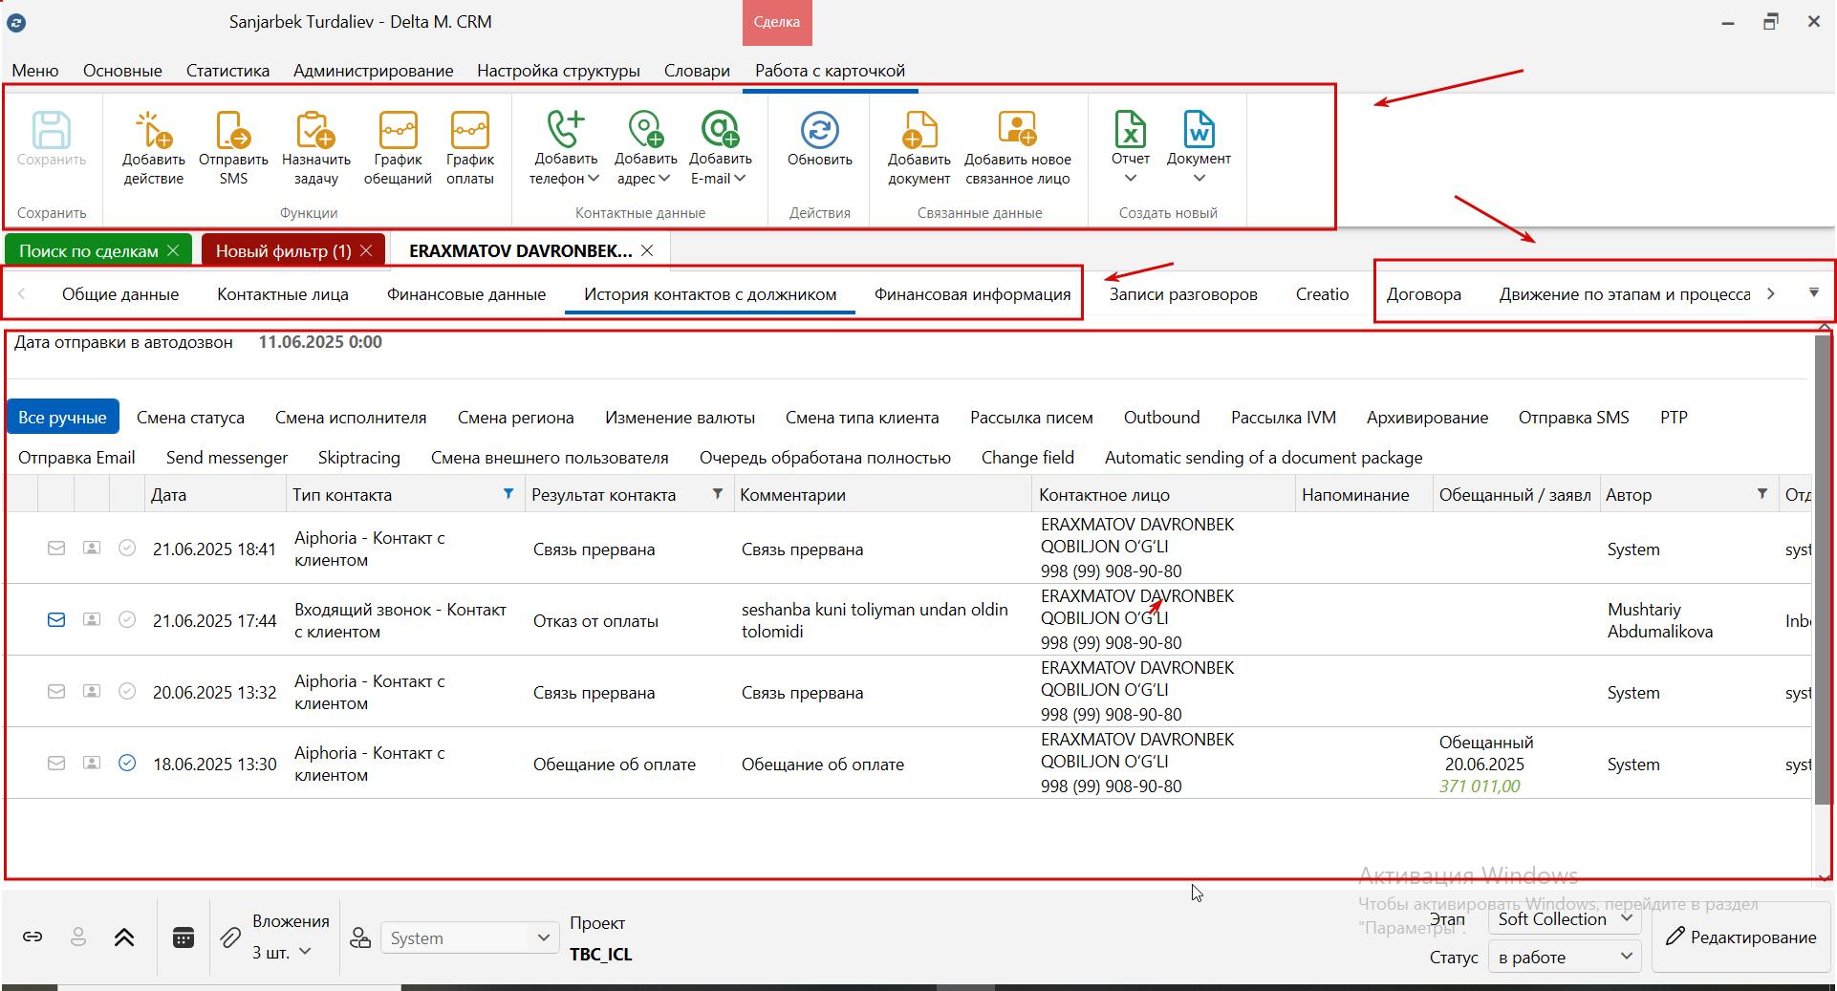Open the Этап Soft Collection dropdown
Viewport: 1837px width, 991px height.
click(1565, 919)
